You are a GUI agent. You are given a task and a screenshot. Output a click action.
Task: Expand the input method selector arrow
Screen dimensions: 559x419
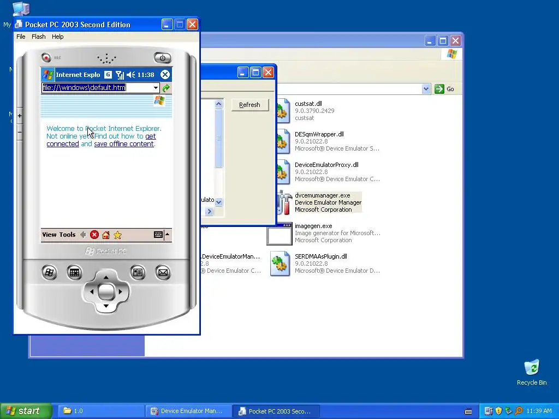[167, 234]
